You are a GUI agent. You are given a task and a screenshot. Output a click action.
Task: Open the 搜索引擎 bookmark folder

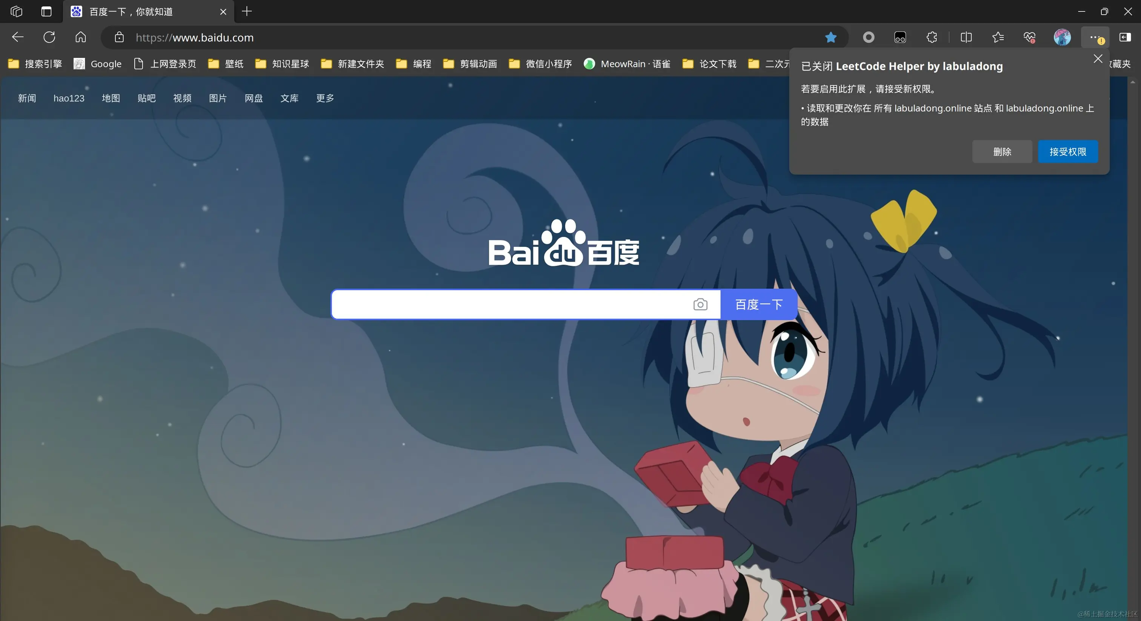[x=35, y=64]
